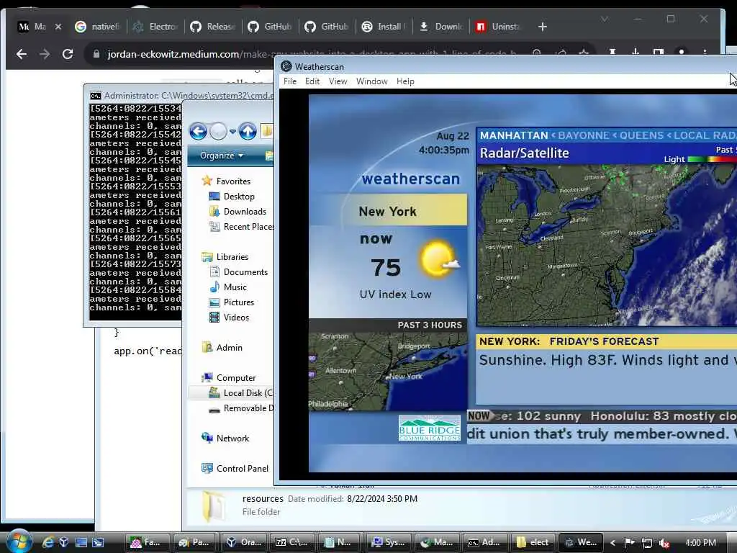
Task: Reload the Medium page
Action: coord(68,54)
